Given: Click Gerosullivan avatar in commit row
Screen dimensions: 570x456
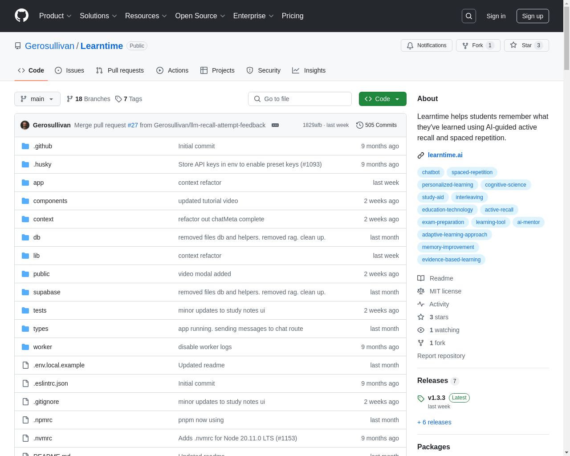Looking at the screenshot, I should pos(25,125).
